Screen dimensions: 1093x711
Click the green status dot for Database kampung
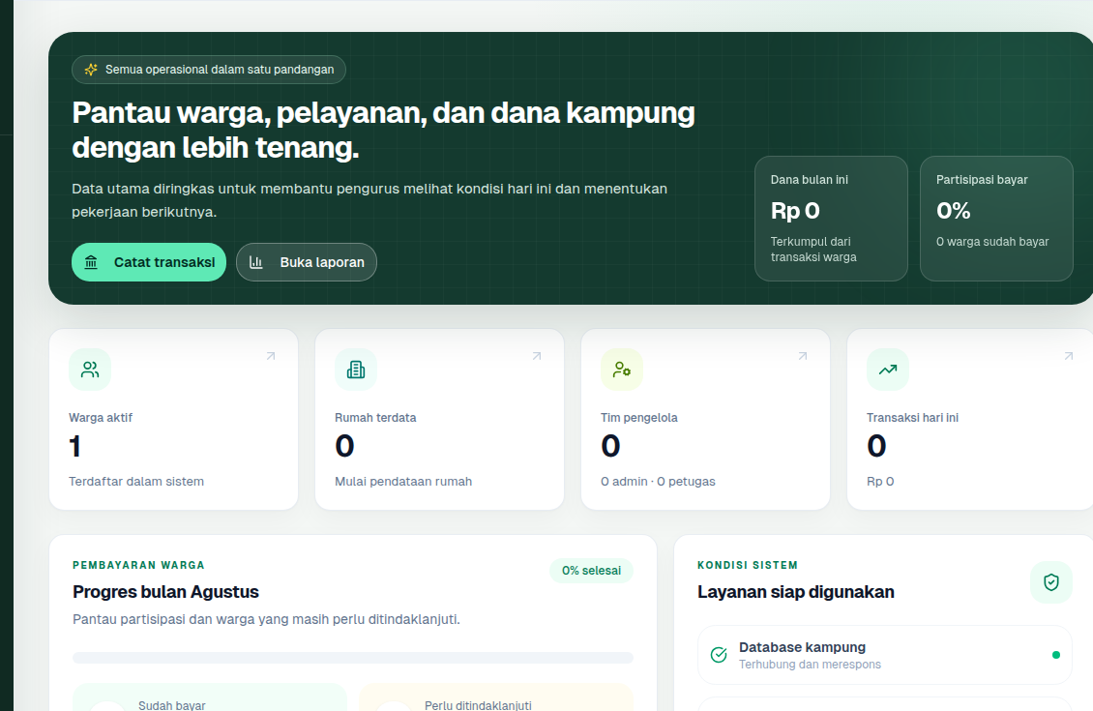coord(1056,655)
